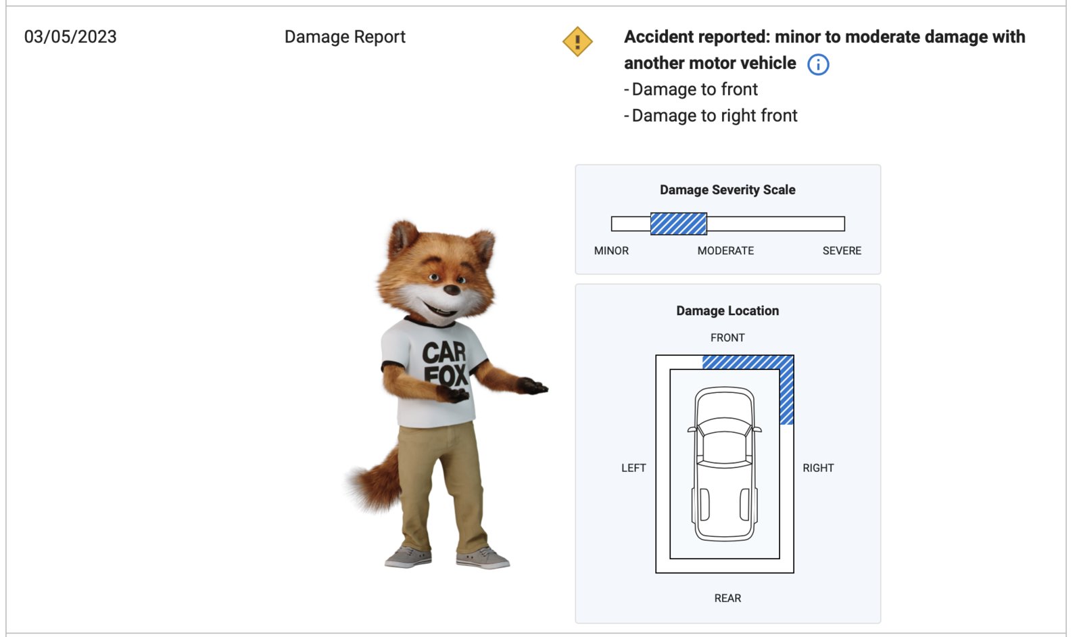Viewport: 1081px width, 637px height.
Task: Click the blue info icon after 'motor vehicle'
Action: (x=818, y=64)
